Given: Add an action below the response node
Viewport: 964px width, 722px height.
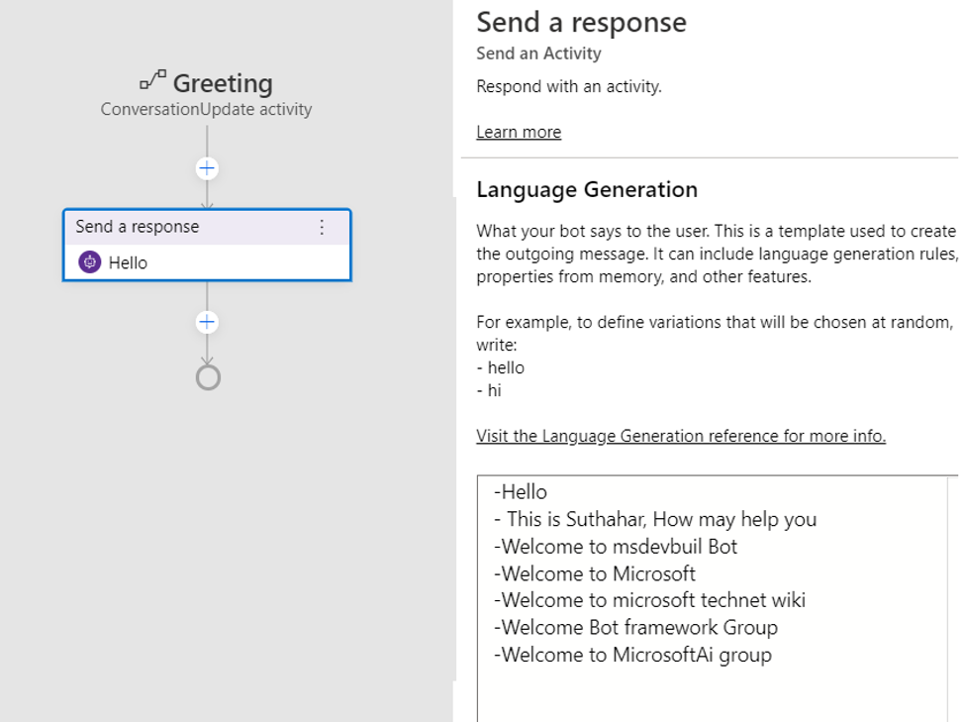Looking at the screenshot, I should point(207,322).
